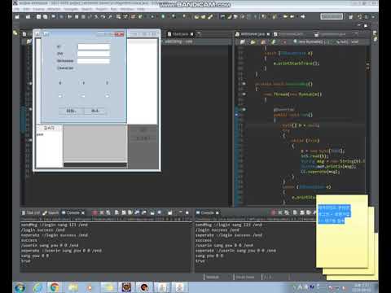Click the green Run toolbar button
This screenshot has width=391, height=293.
(x=163, y=16)
